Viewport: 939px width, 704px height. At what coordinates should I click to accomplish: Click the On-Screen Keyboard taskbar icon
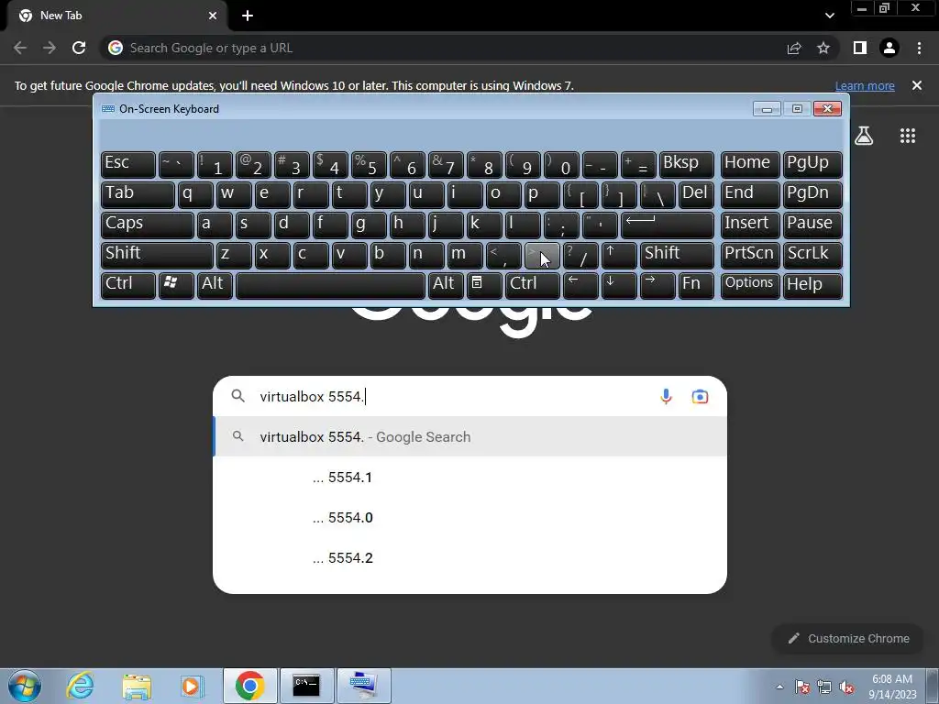click(x=363, y=686)
